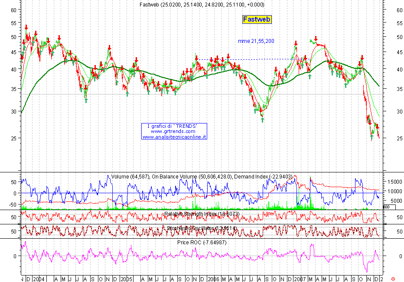Click the 2006 year label on the time axis
The image size is (404, 282).
[x=213, y=279]
